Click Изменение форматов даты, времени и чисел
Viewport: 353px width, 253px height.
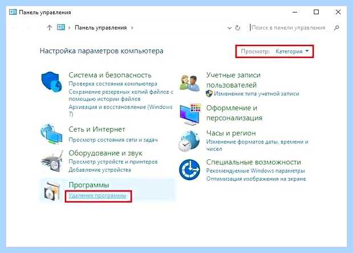click(x=257, y=146)
